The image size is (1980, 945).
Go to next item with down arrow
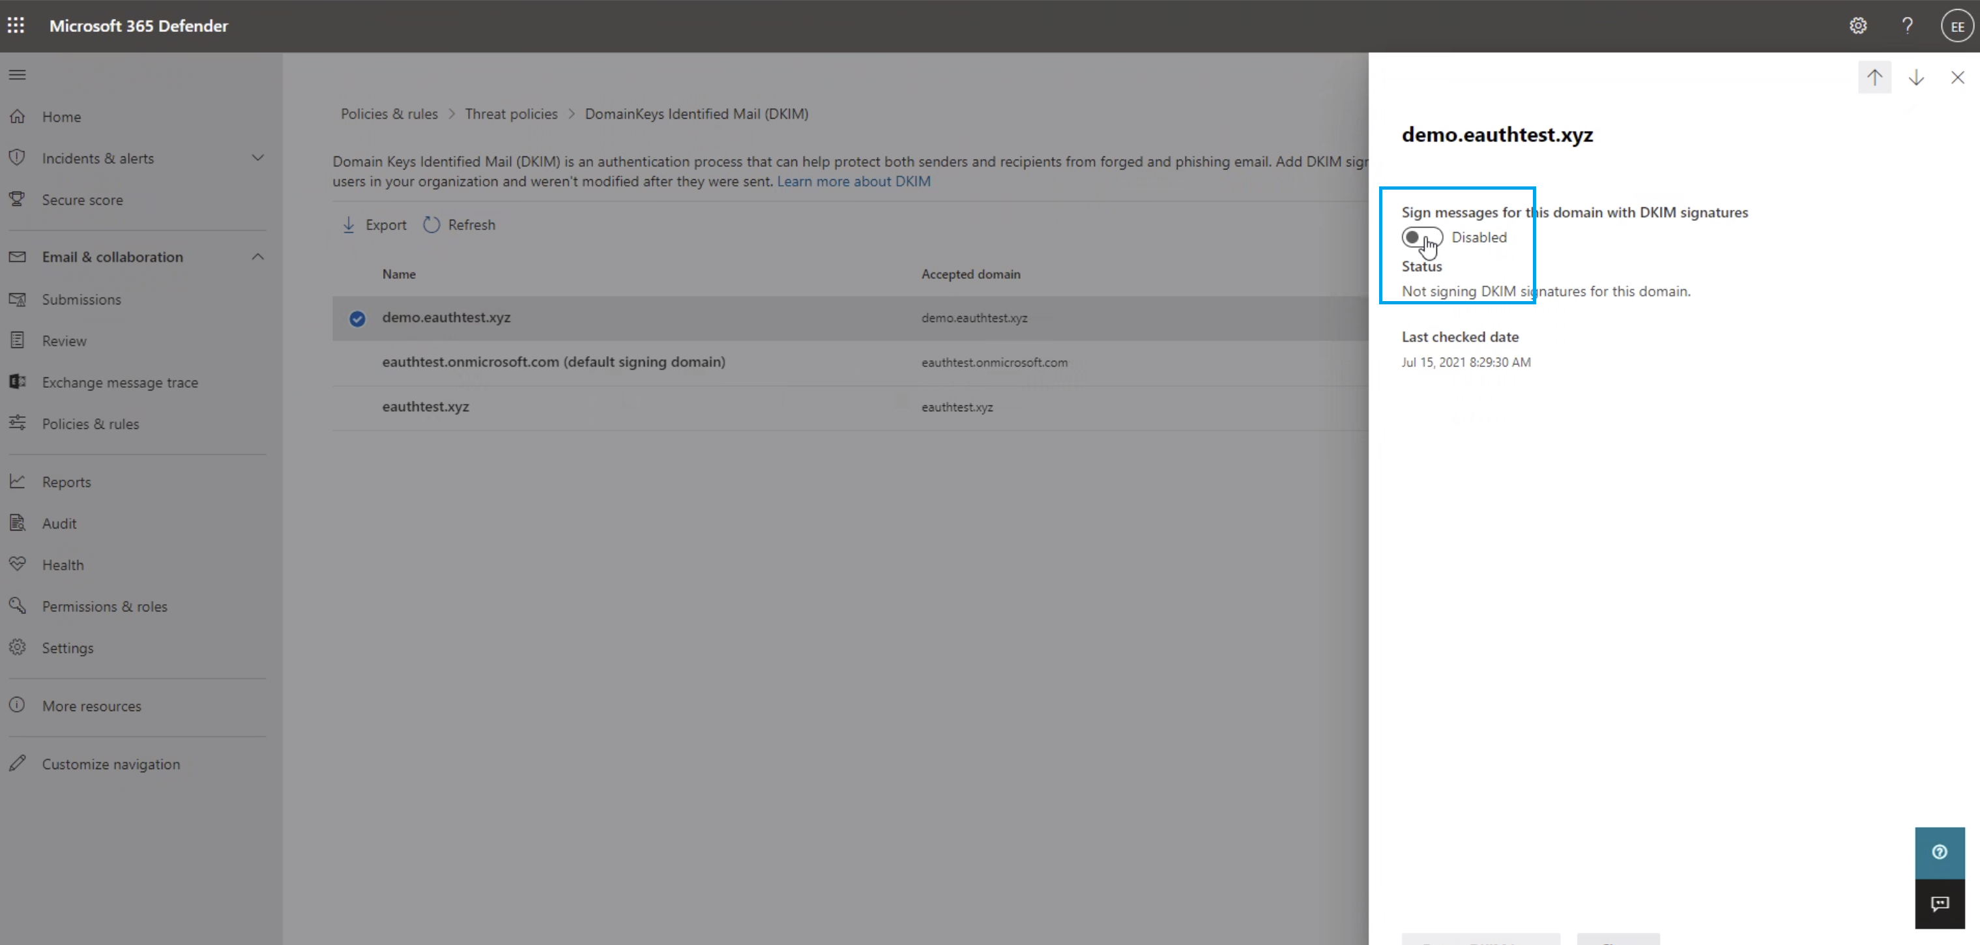pyautogui.click(x=1916, y=78)
